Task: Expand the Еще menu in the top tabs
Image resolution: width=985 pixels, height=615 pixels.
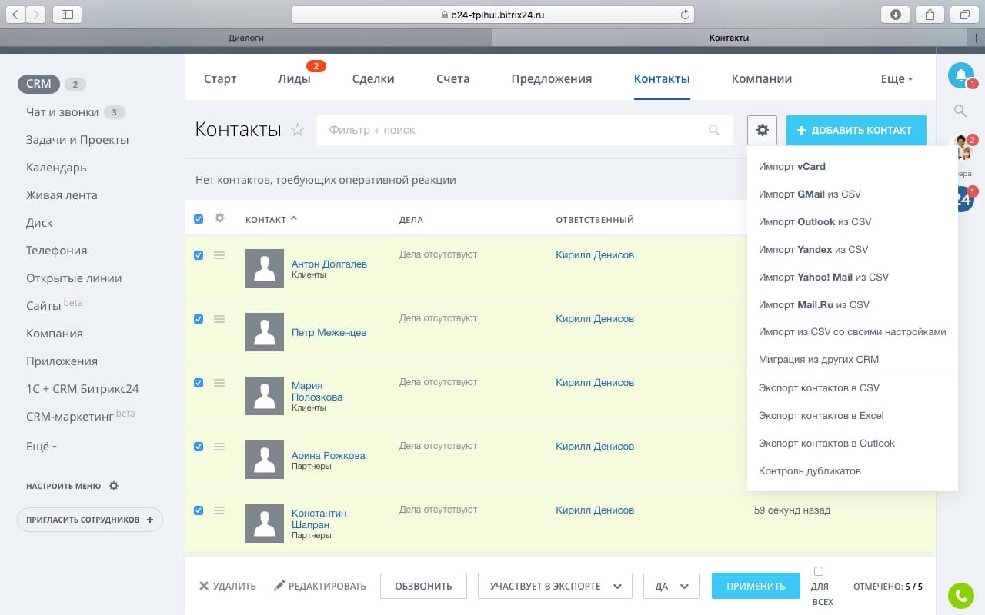Action: coord(897,79)
